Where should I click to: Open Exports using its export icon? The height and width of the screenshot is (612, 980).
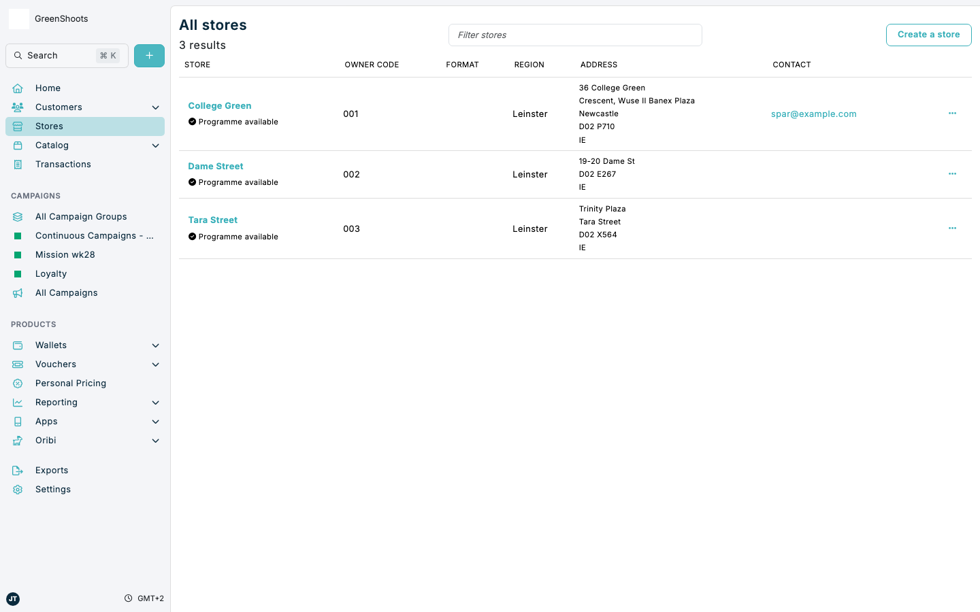17,470
